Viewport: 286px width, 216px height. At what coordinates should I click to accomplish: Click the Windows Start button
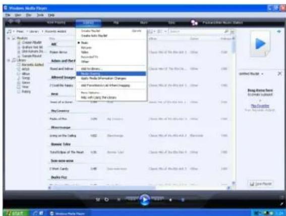[x=16, y=213]
